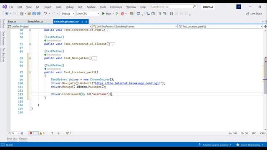Open the Output tab

(x=23, y=139)
